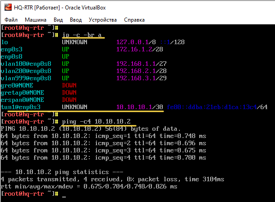The height and width of the screenshot is (202, 275).
Task: Open the Файл menu
Action: click(11, 20)
